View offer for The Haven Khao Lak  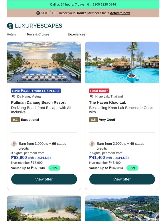coord(122,179)
